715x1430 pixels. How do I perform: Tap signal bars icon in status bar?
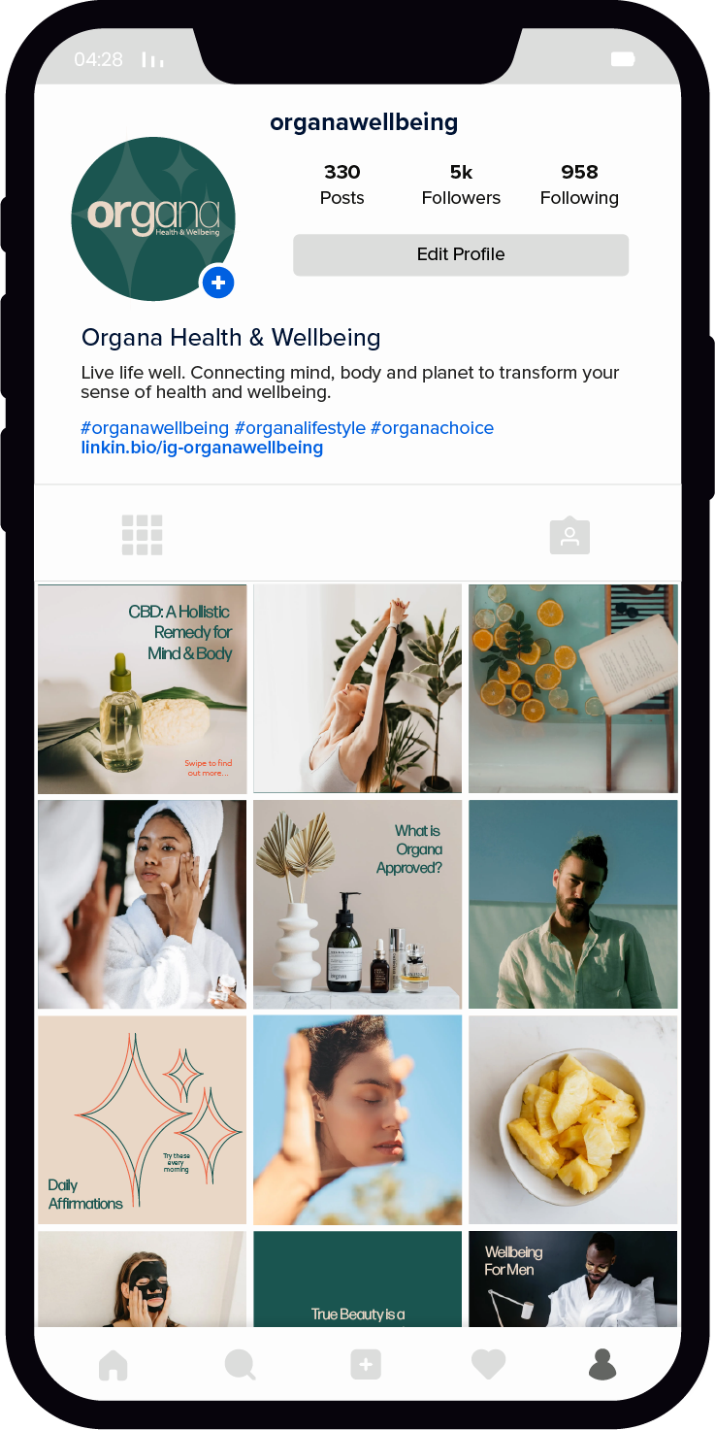pyautogui.click(x=152, y=59)
